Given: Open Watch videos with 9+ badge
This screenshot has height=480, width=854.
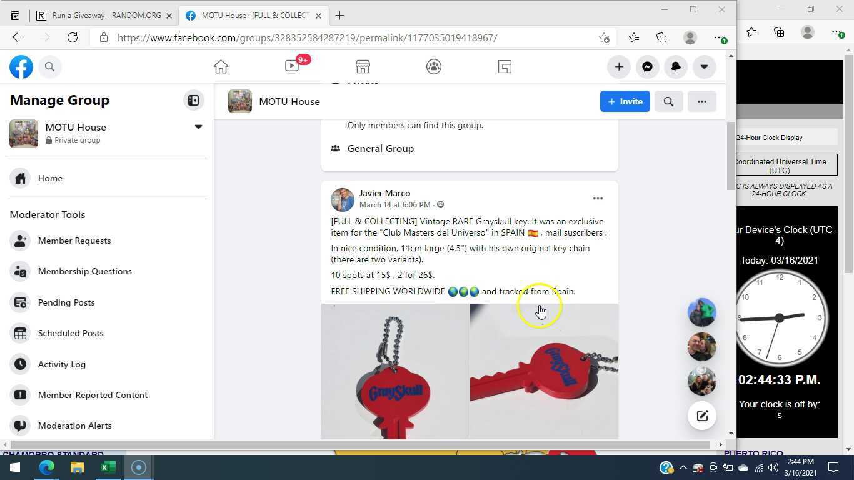Looking at the screenshot, I should coord(292,66).
